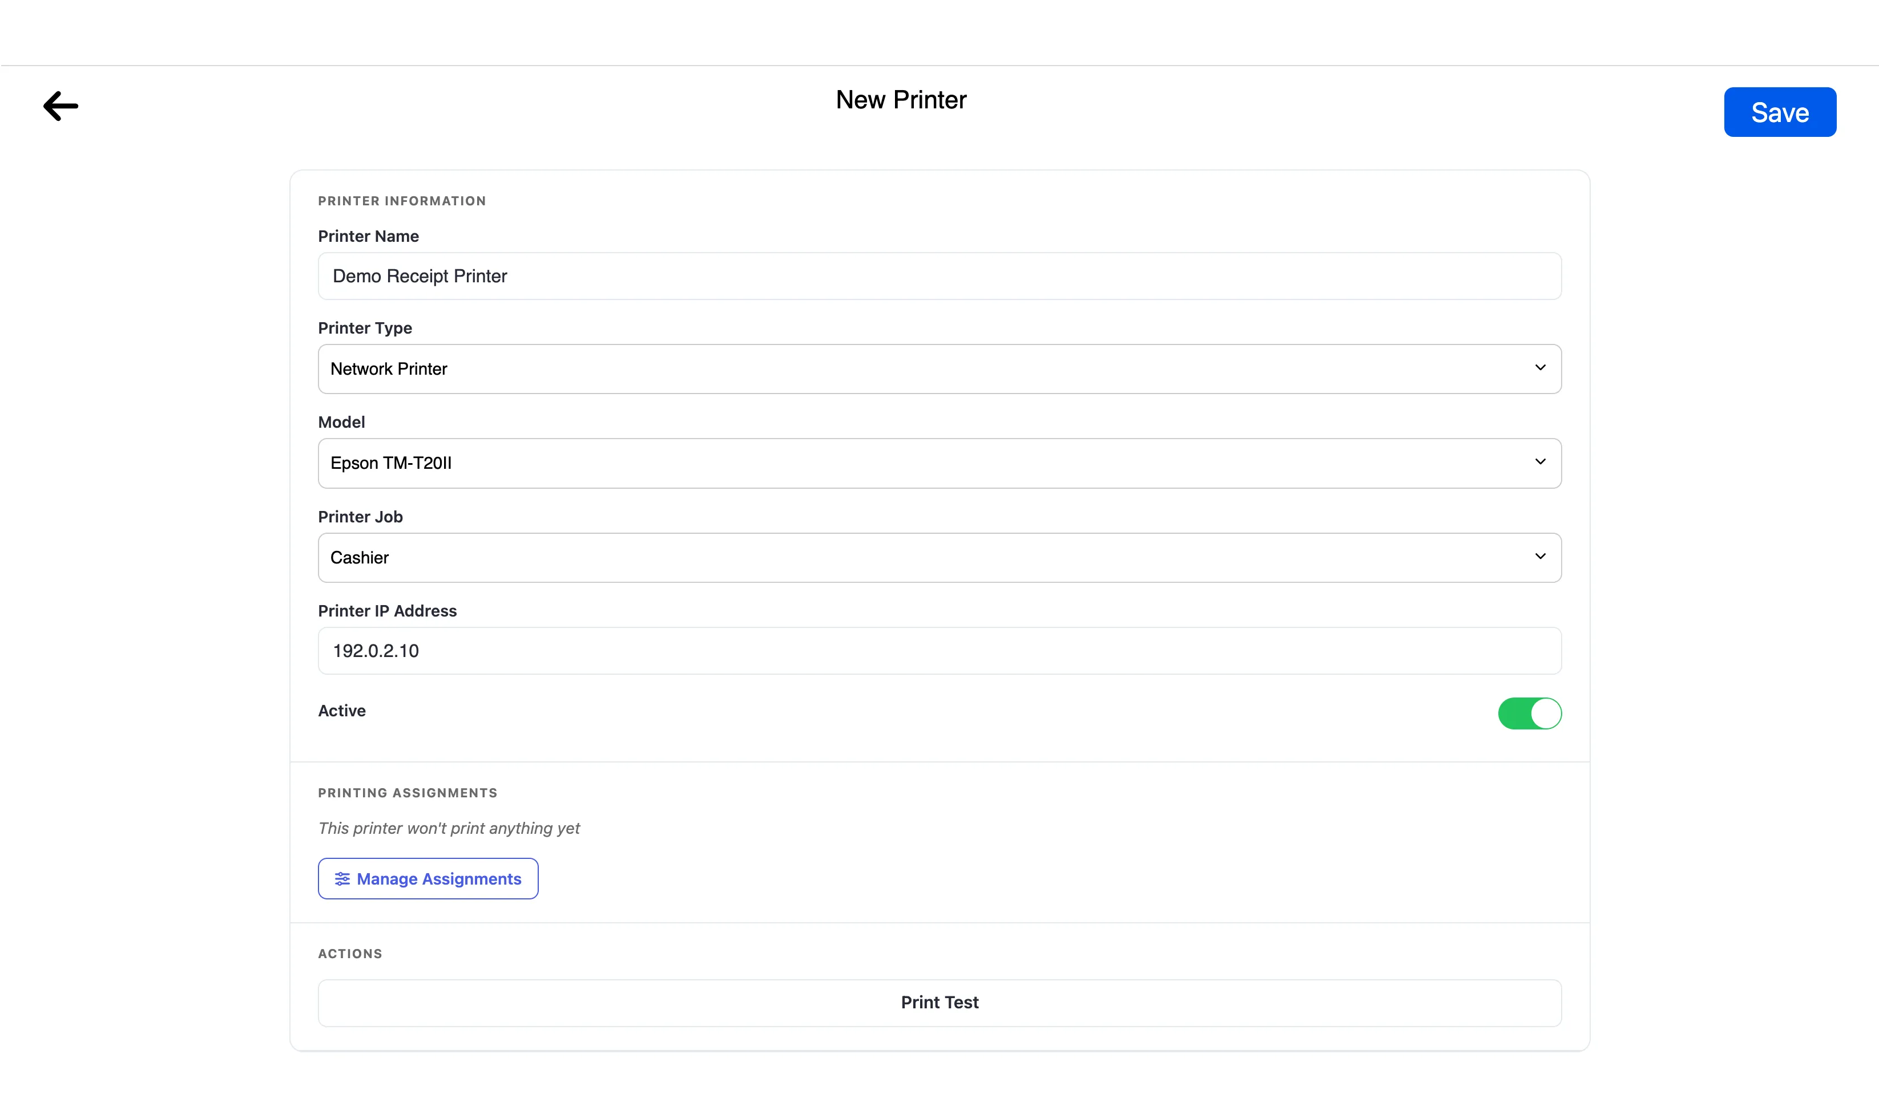This screenshot has height=1111, width=1879.
Task: Click the Active label text
Action: pyautogui.click(x=342, y=711)
